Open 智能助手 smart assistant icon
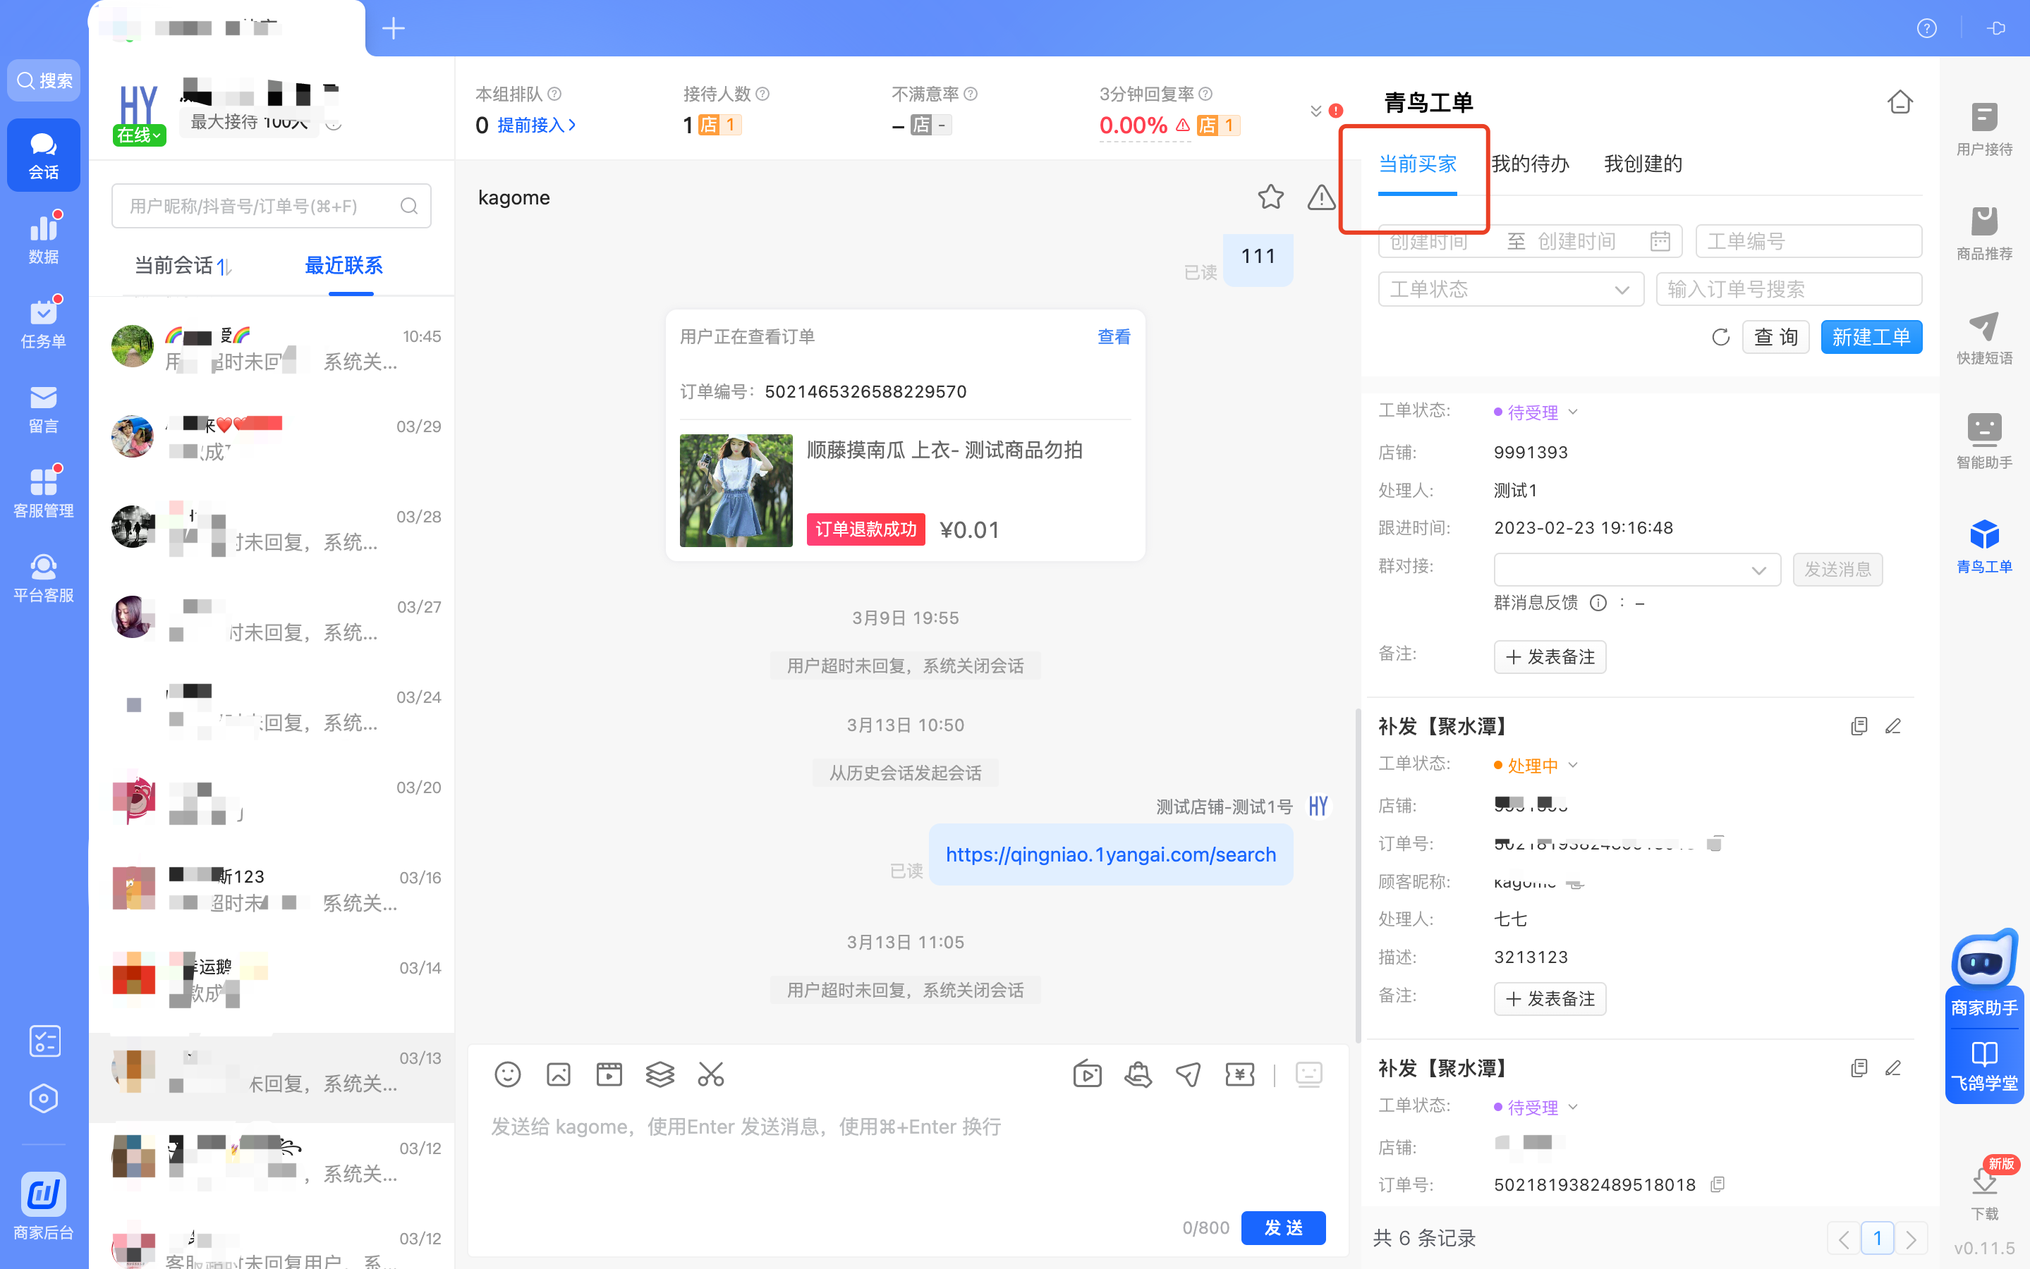This screenshot has height=1269, width=2030. (1984, 442)
